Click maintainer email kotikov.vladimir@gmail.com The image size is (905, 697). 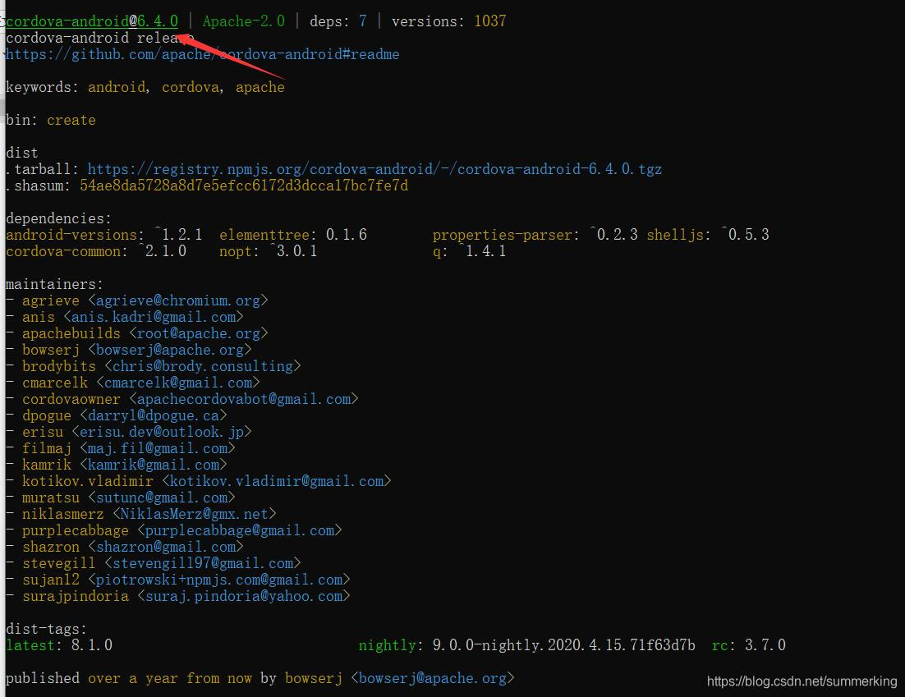coord(277,482)
